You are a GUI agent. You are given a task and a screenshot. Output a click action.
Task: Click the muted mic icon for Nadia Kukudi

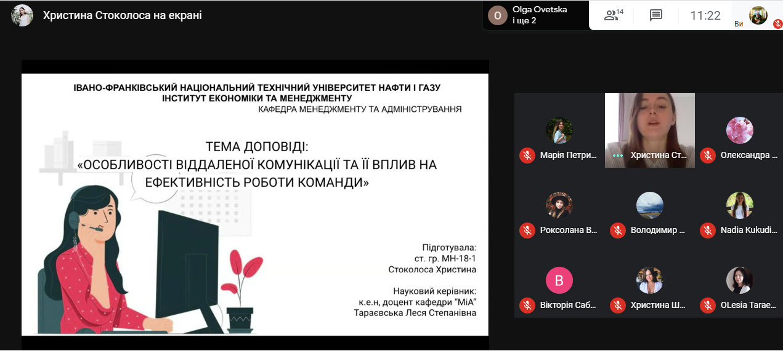(708, 231)
